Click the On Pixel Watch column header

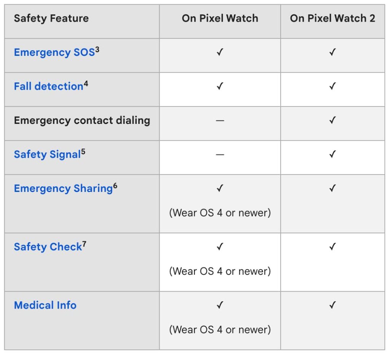(220, 18)
